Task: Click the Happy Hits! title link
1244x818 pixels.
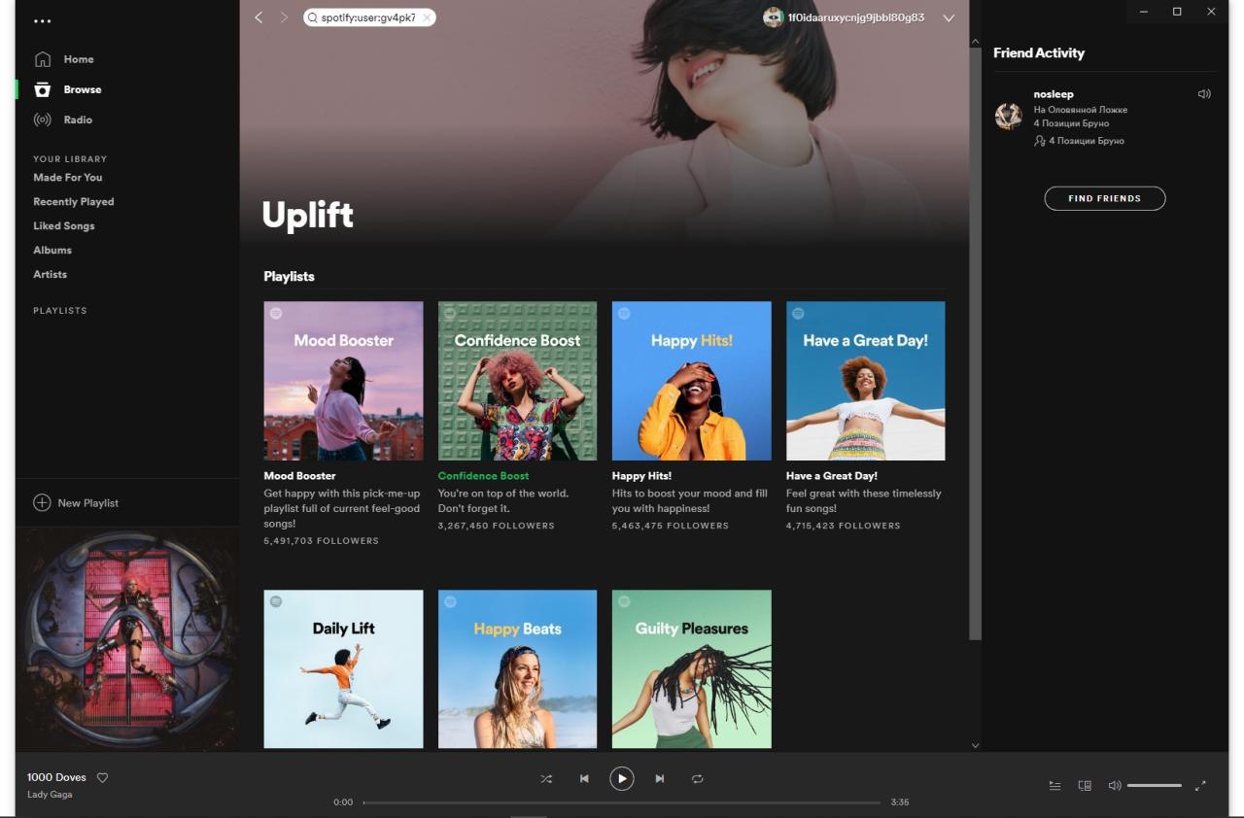Action: 642,476
